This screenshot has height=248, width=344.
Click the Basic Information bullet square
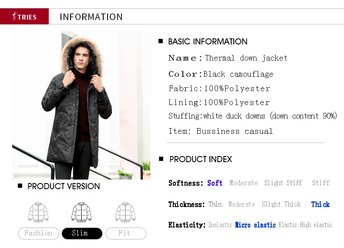161,41
